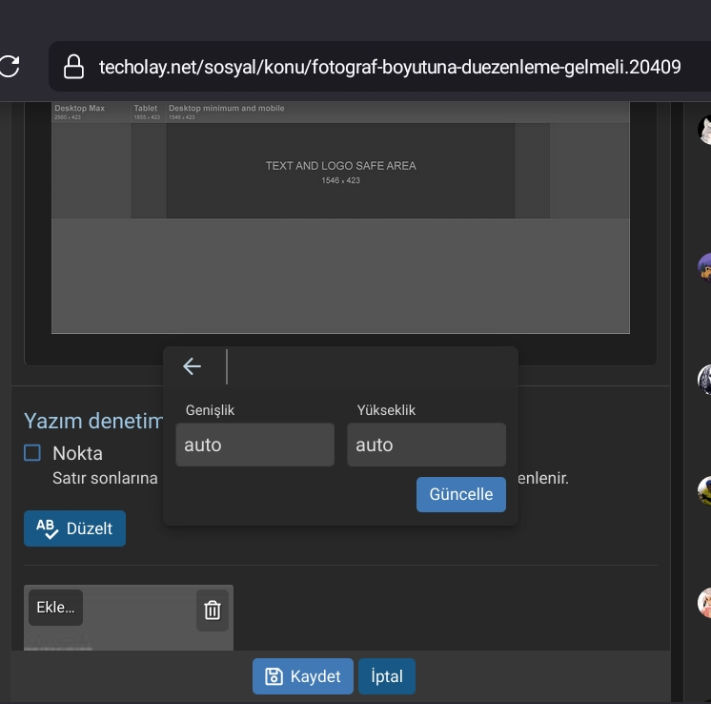Viewport: 711px width, 704px height.
Task: Click the Genişlik input field
Action: [x=254, y=445]
